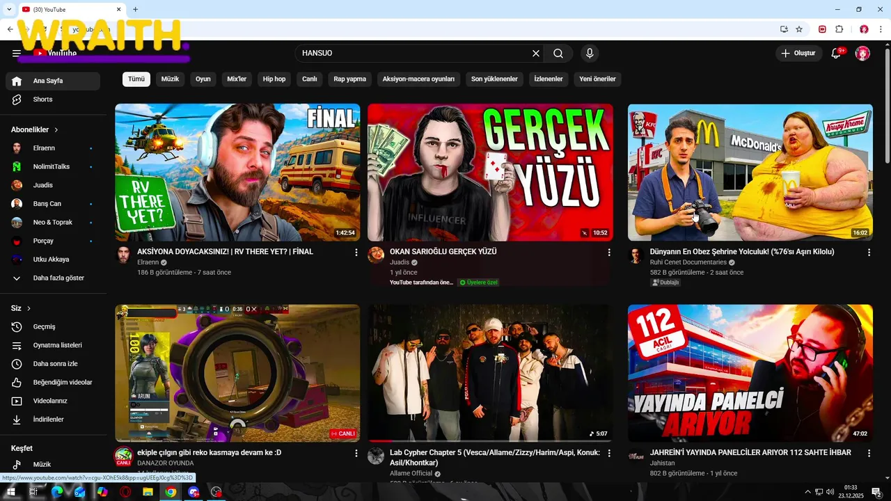Select the Canlı filter chip

click(310, 79)
